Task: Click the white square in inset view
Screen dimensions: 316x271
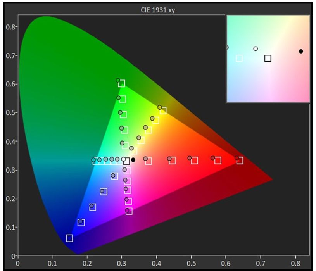Action: 239,58
